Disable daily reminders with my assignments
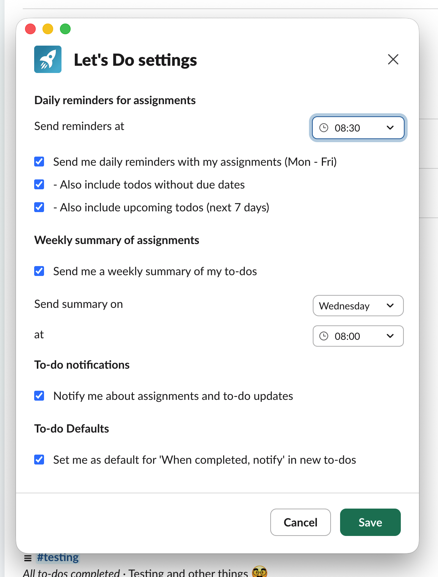 tap(39, 162)
